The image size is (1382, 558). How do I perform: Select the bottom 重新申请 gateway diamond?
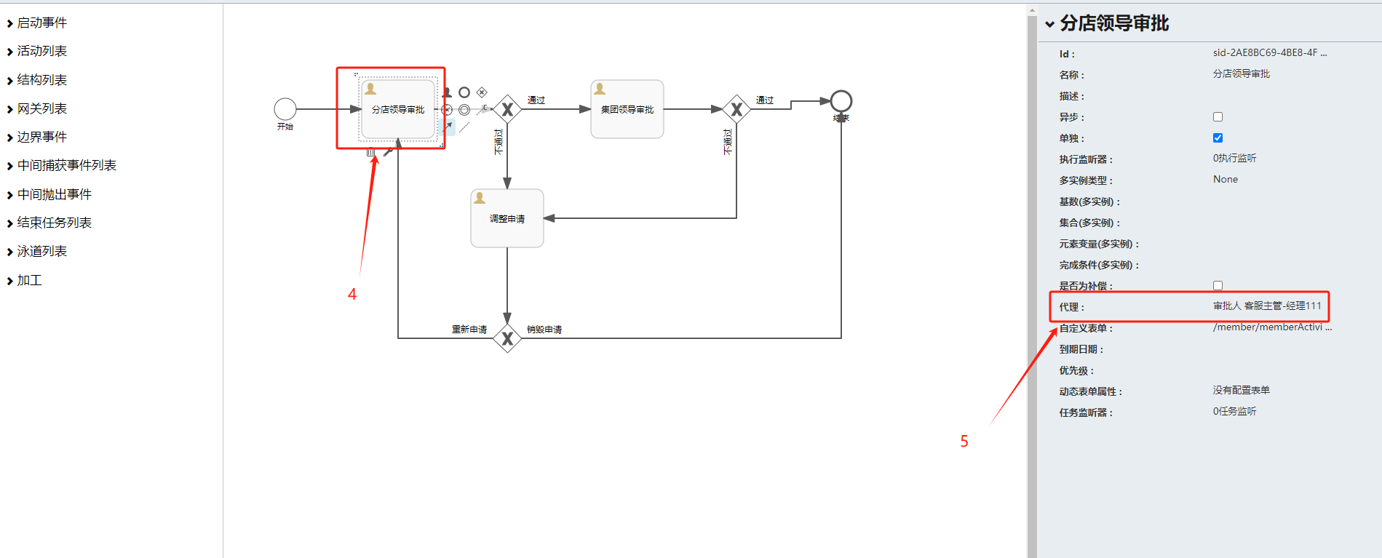[507, 338]
